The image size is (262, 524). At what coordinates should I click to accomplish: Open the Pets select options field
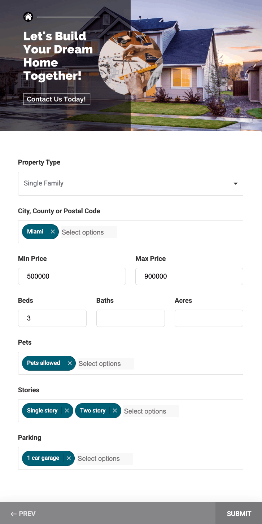point(105,364)
